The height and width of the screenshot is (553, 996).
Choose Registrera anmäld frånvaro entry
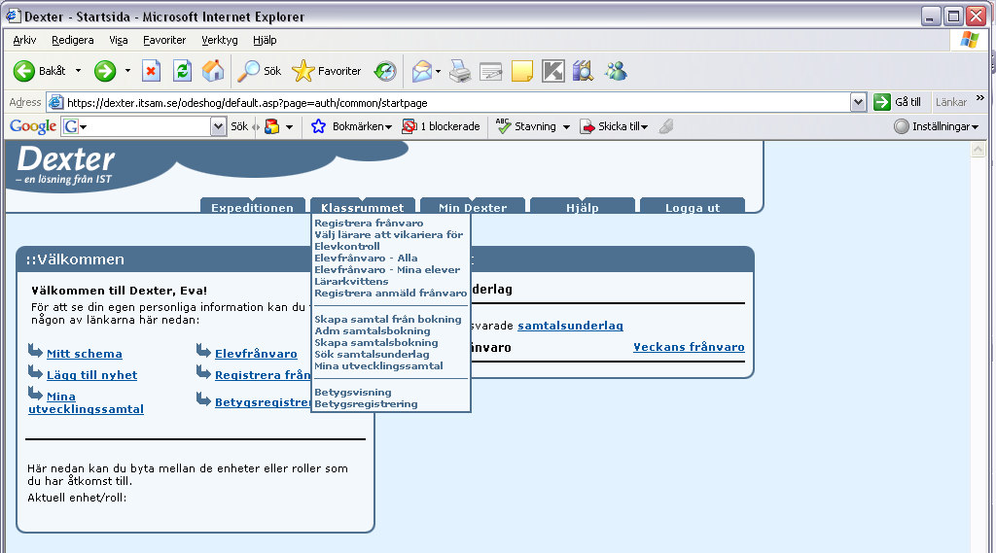[391, 293]
